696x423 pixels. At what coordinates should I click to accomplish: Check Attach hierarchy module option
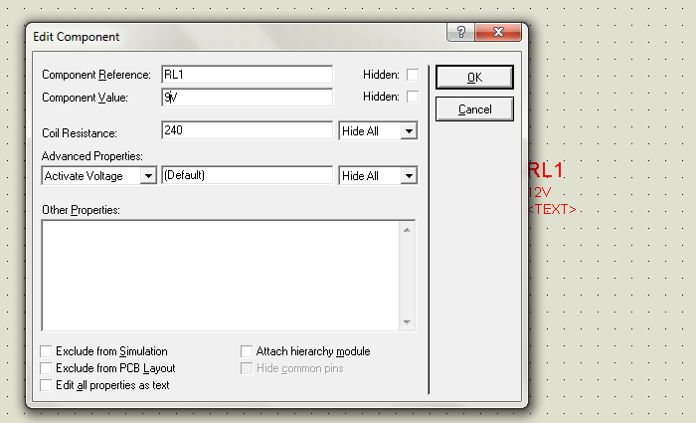point(247,351)
